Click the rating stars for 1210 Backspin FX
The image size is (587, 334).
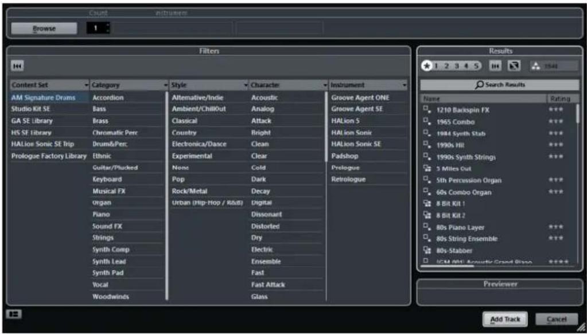click(x=556, y=110)
